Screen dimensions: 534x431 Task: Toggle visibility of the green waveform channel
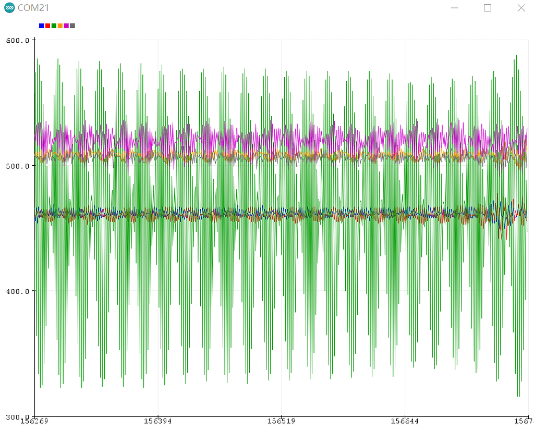tap(54, 26)
